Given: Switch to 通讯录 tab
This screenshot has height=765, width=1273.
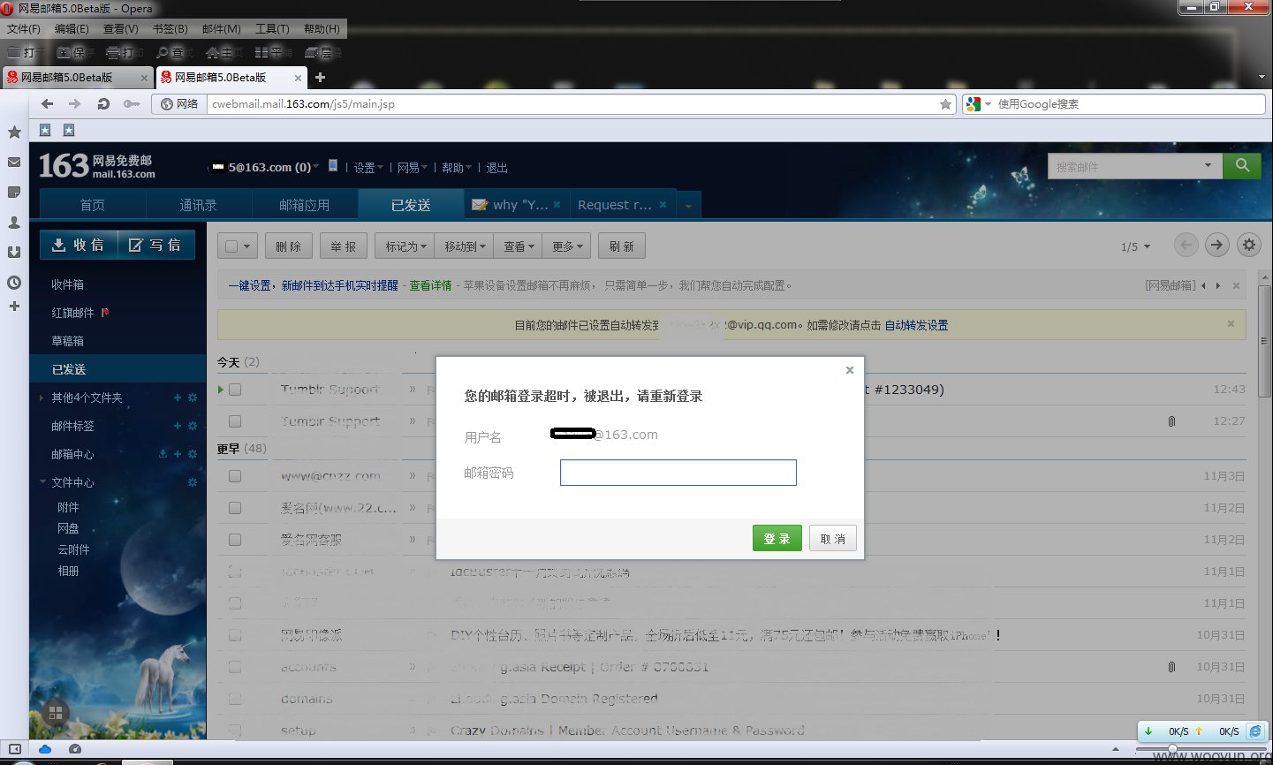Looking at the screenshot, I should click(198, 205).
